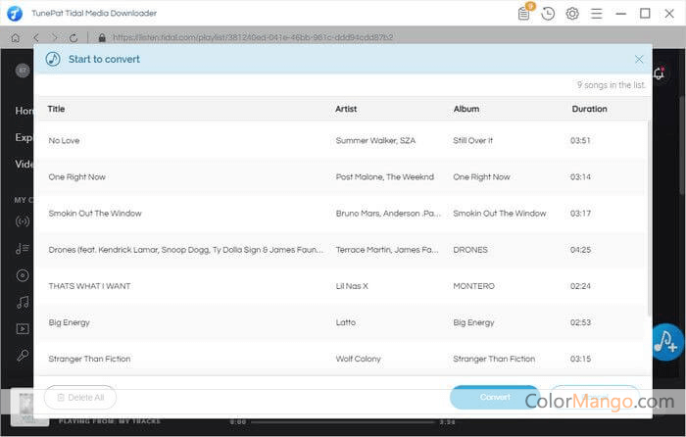Open the settings gear icon
Screen dimensions: 686x437
(572, 14)
